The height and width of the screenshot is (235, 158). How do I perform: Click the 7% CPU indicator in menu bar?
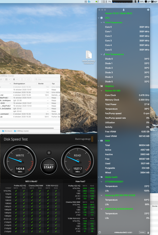[110, 2]
